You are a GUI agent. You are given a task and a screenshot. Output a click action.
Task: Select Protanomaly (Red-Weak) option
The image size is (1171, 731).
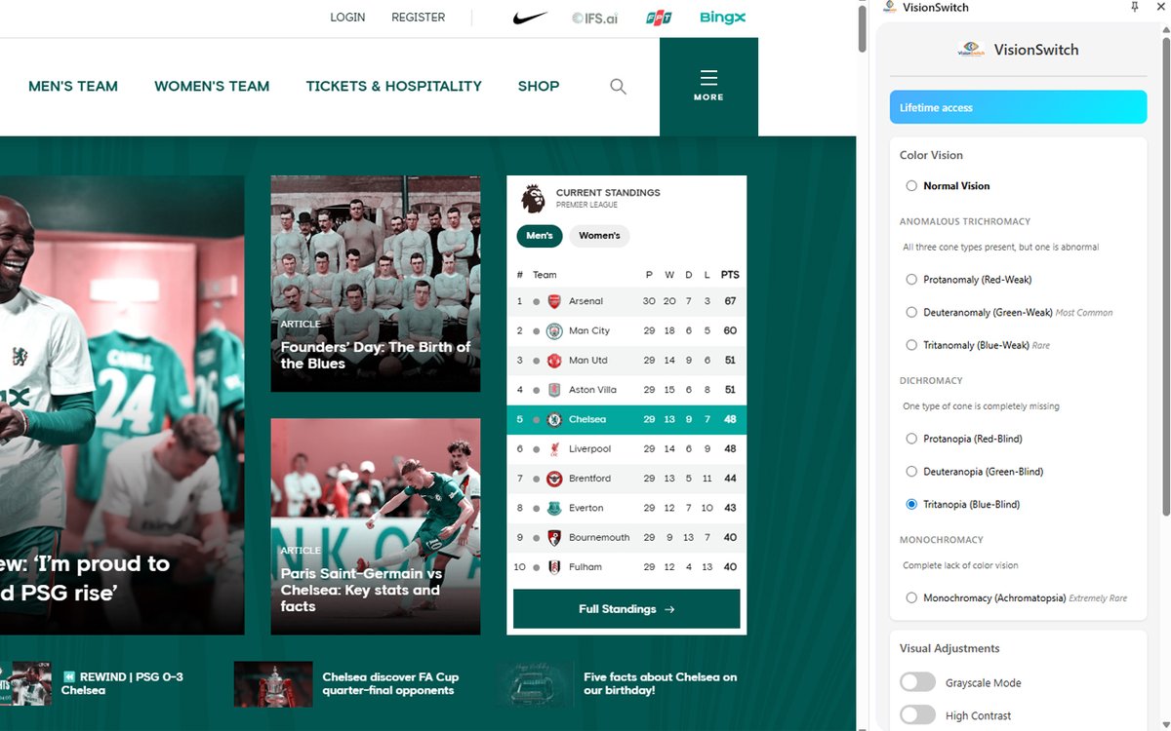point(911,280)
